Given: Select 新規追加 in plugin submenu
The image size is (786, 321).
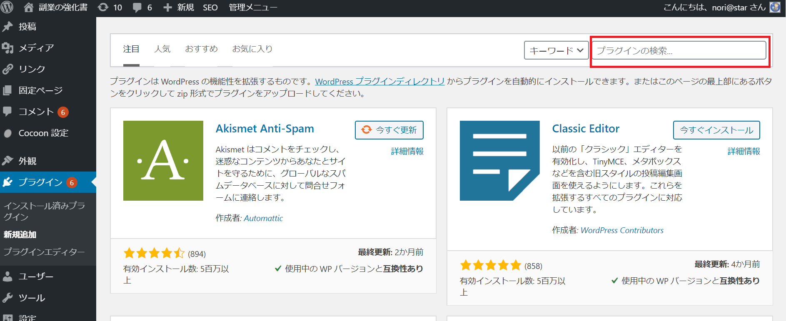Looking at the screenshot, I should point(20,234).
